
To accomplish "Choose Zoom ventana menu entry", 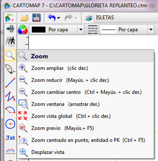I will (86, 104).
